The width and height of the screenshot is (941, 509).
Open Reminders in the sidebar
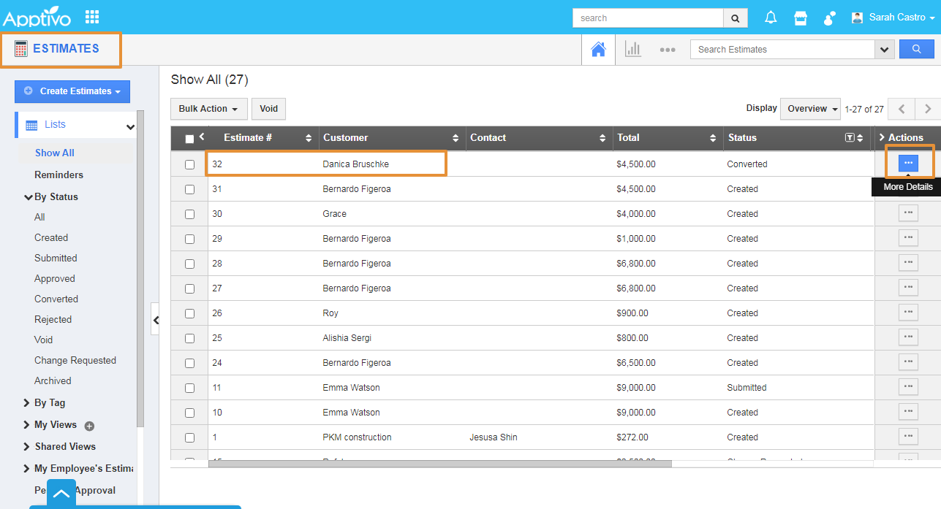pyautogui.click(x=58, y=175)
